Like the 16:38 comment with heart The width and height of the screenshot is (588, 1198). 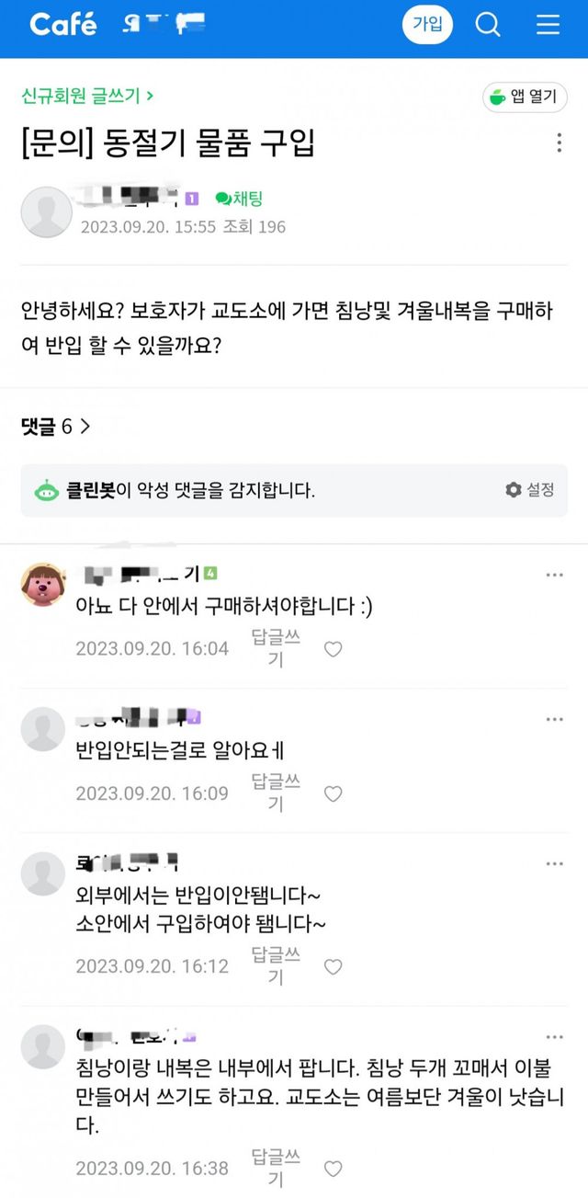tap(334, 1169)
